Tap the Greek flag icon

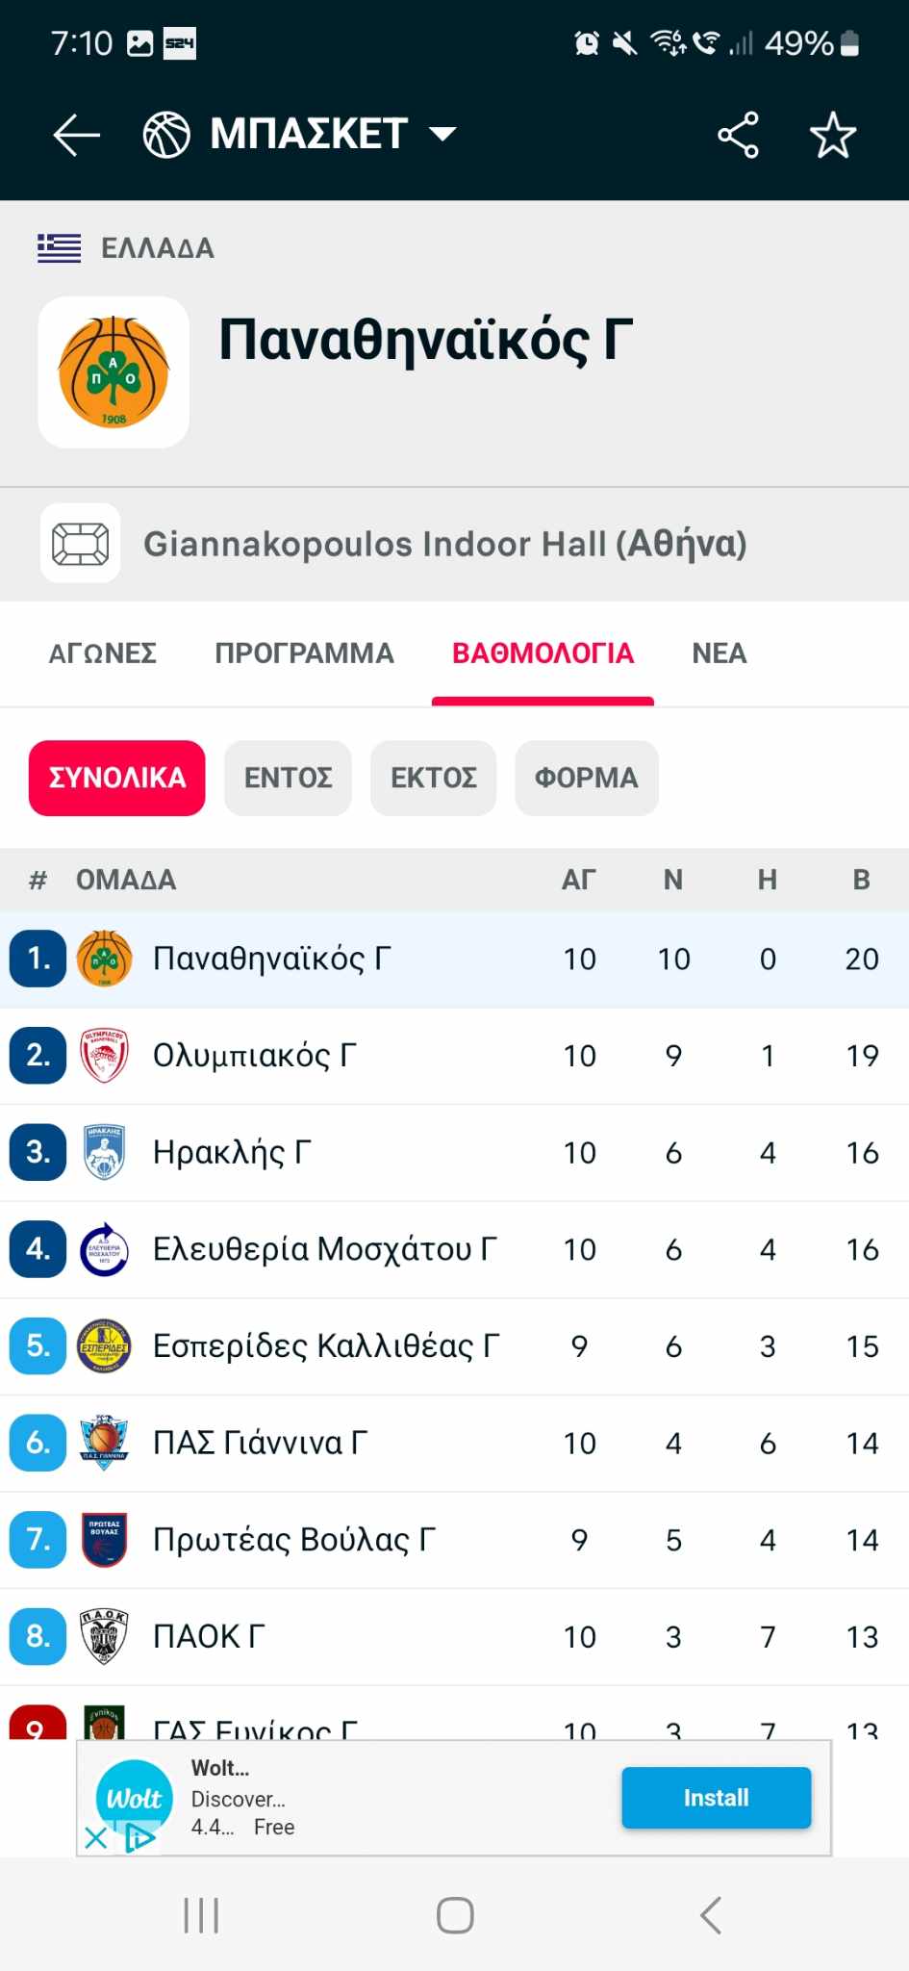coord(59,248)
